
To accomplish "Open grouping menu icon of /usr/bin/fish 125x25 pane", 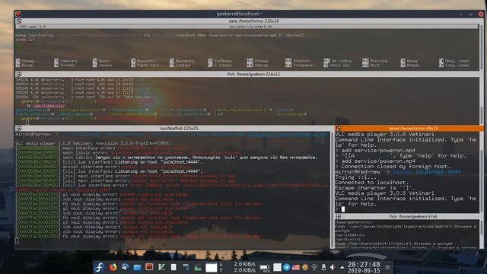I will 19,129.
